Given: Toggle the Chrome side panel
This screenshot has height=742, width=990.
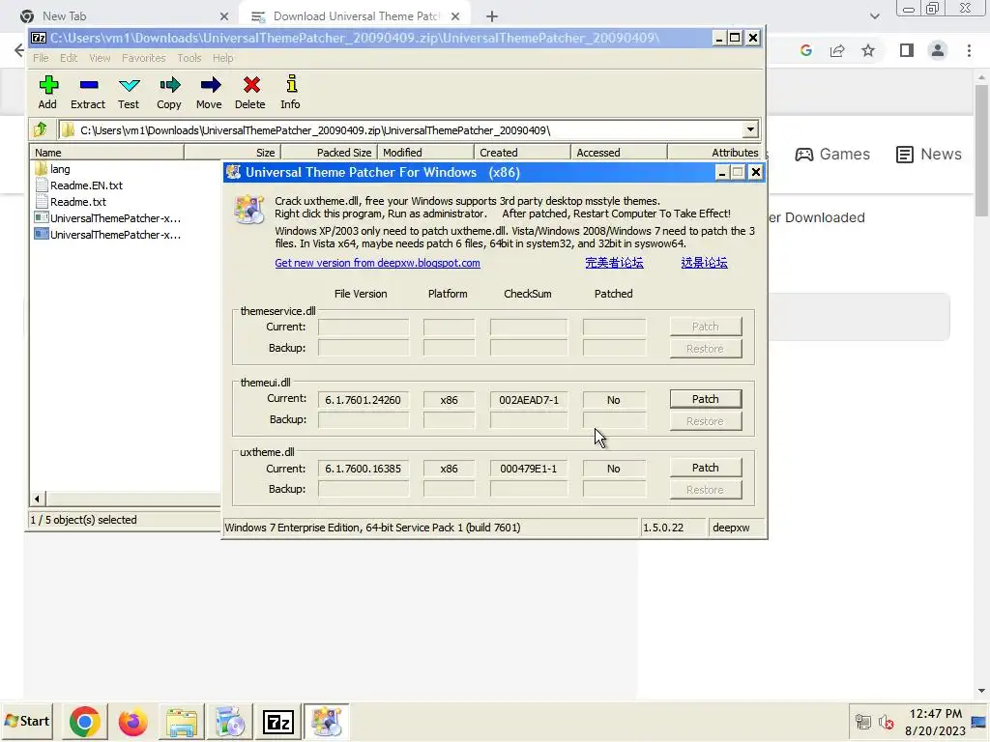Looking at the screenshot, I should click(x=907, y=50).
